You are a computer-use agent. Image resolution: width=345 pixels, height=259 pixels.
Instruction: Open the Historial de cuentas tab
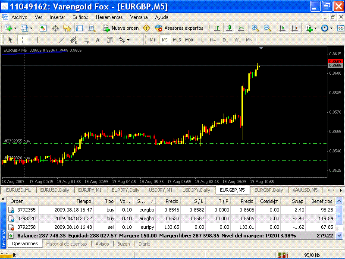pos(66,244)
